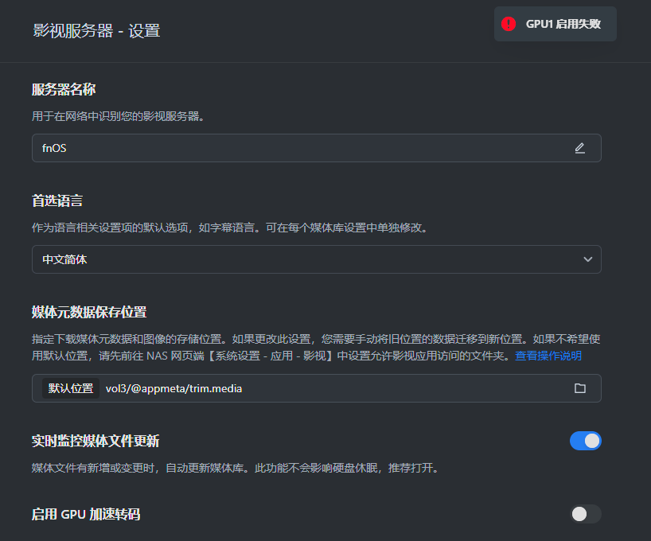Click the fnOS server name field

click(x=317, y=148)
